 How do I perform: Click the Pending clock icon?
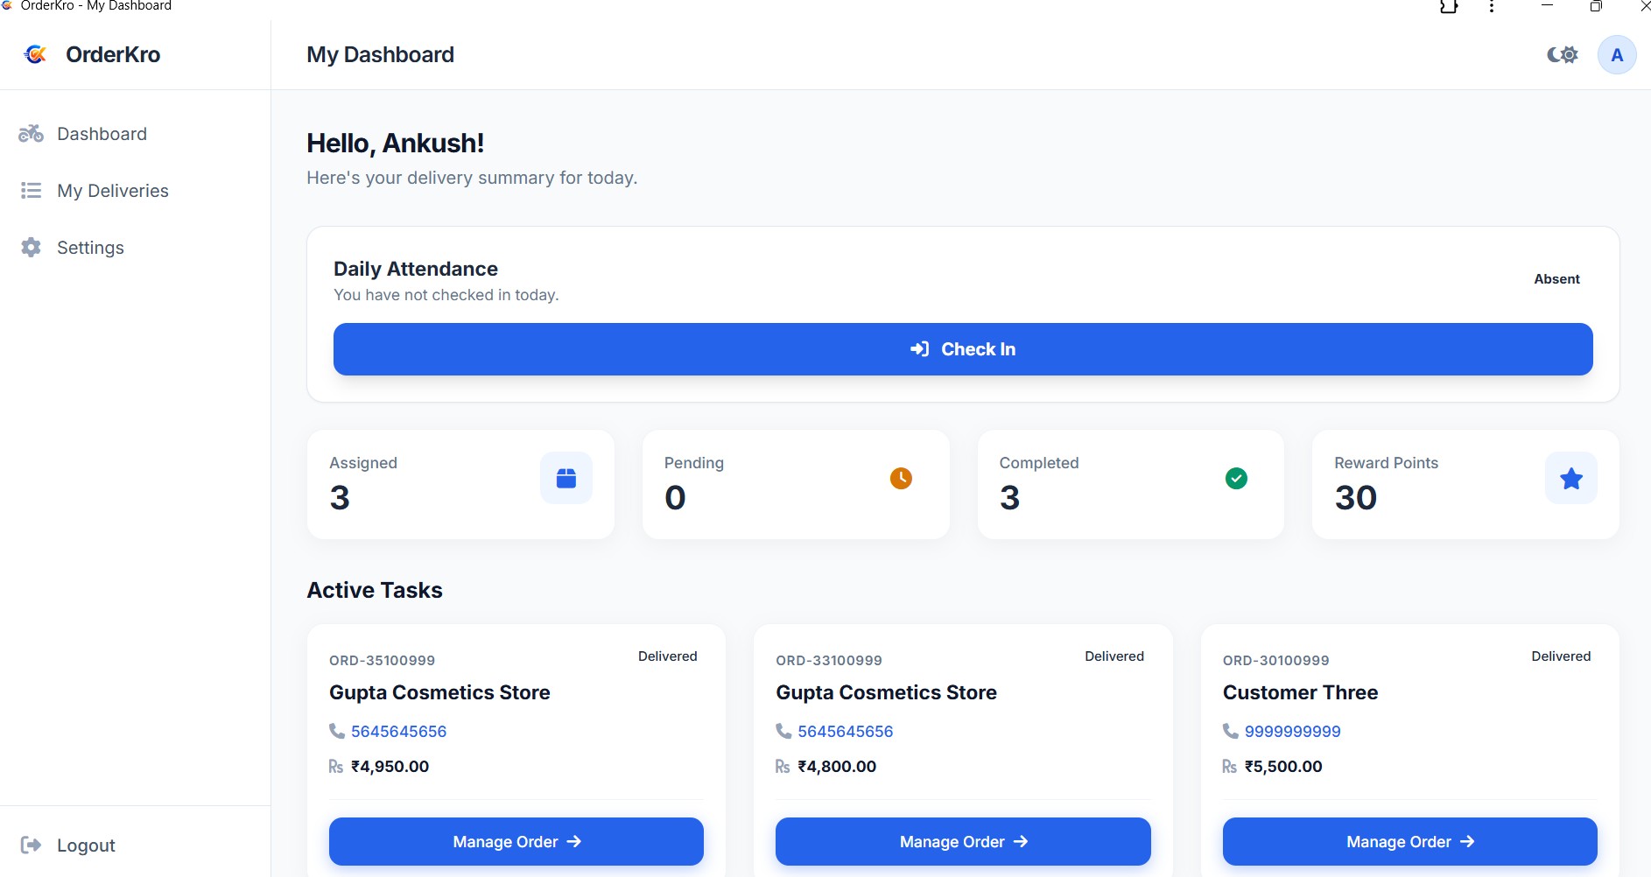pos(901,478)
